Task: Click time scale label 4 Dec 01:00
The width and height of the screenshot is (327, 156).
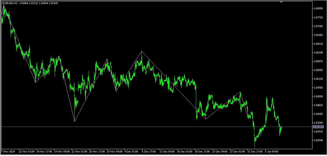Action: [131, 151]
